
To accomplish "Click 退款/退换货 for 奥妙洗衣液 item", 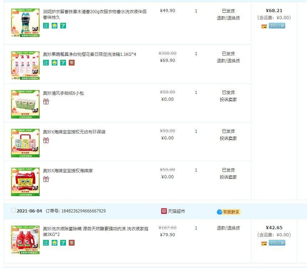I will (x=228, y=228).
